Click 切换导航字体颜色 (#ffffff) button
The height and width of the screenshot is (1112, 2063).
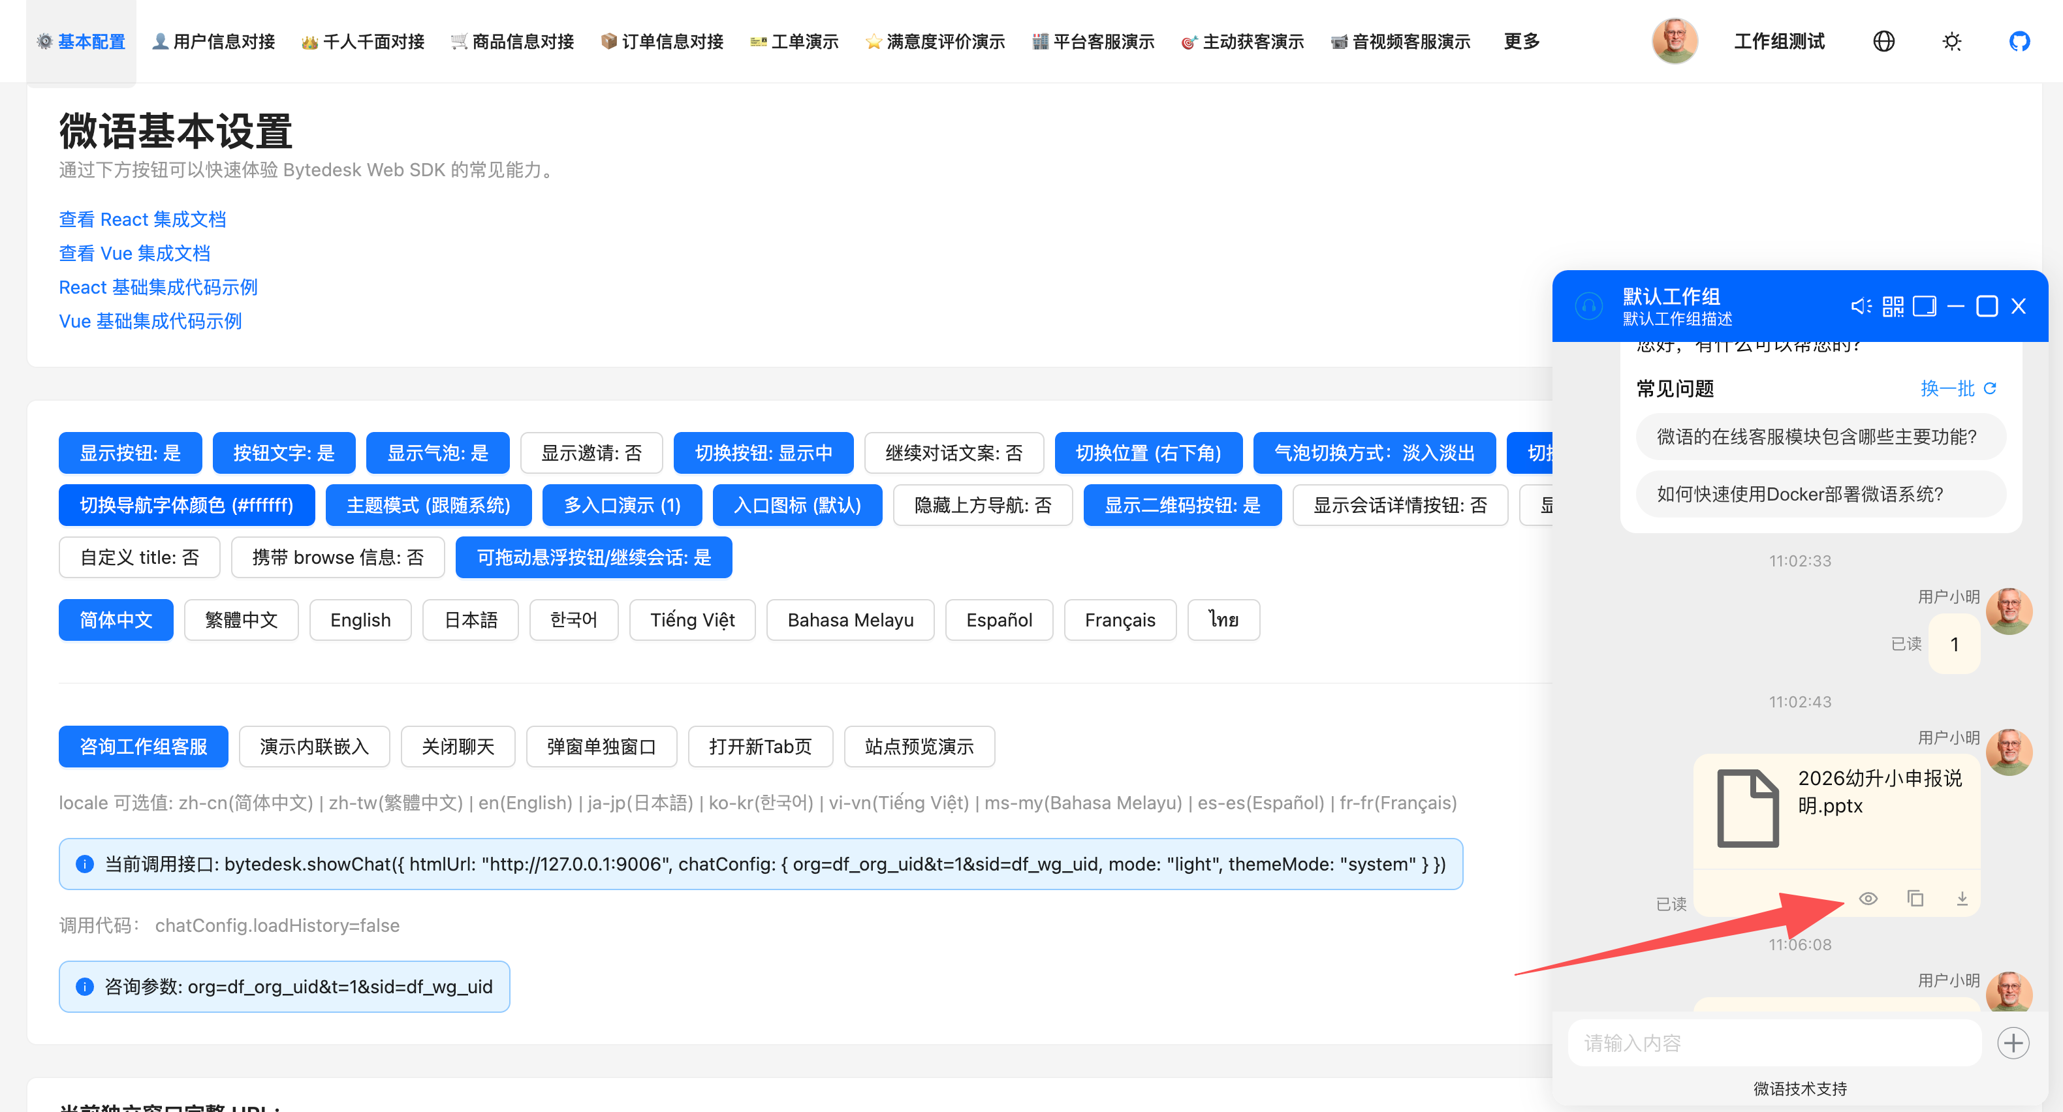click(x=187, y=505)
